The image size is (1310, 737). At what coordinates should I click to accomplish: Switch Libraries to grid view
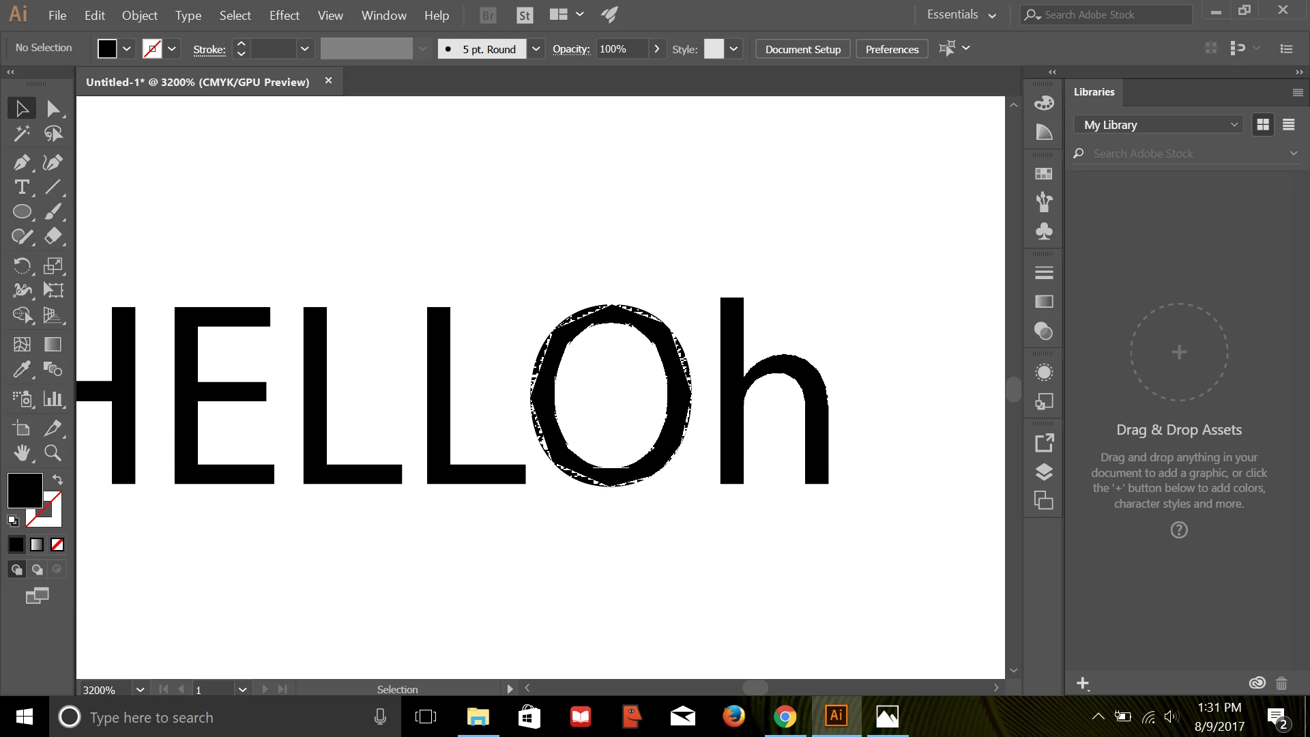(x=1263, y=125)
